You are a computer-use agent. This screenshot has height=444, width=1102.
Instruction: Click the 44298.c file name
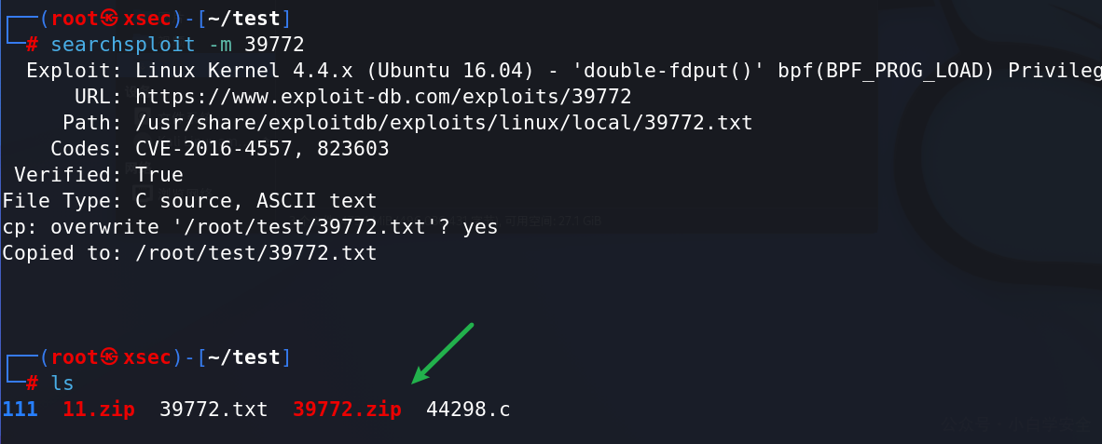[x=468, y=410]
